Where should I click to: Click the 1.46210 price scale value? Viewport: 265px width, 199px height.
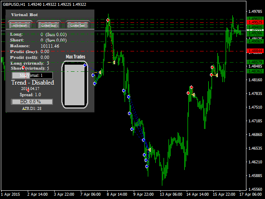(255, 162)
